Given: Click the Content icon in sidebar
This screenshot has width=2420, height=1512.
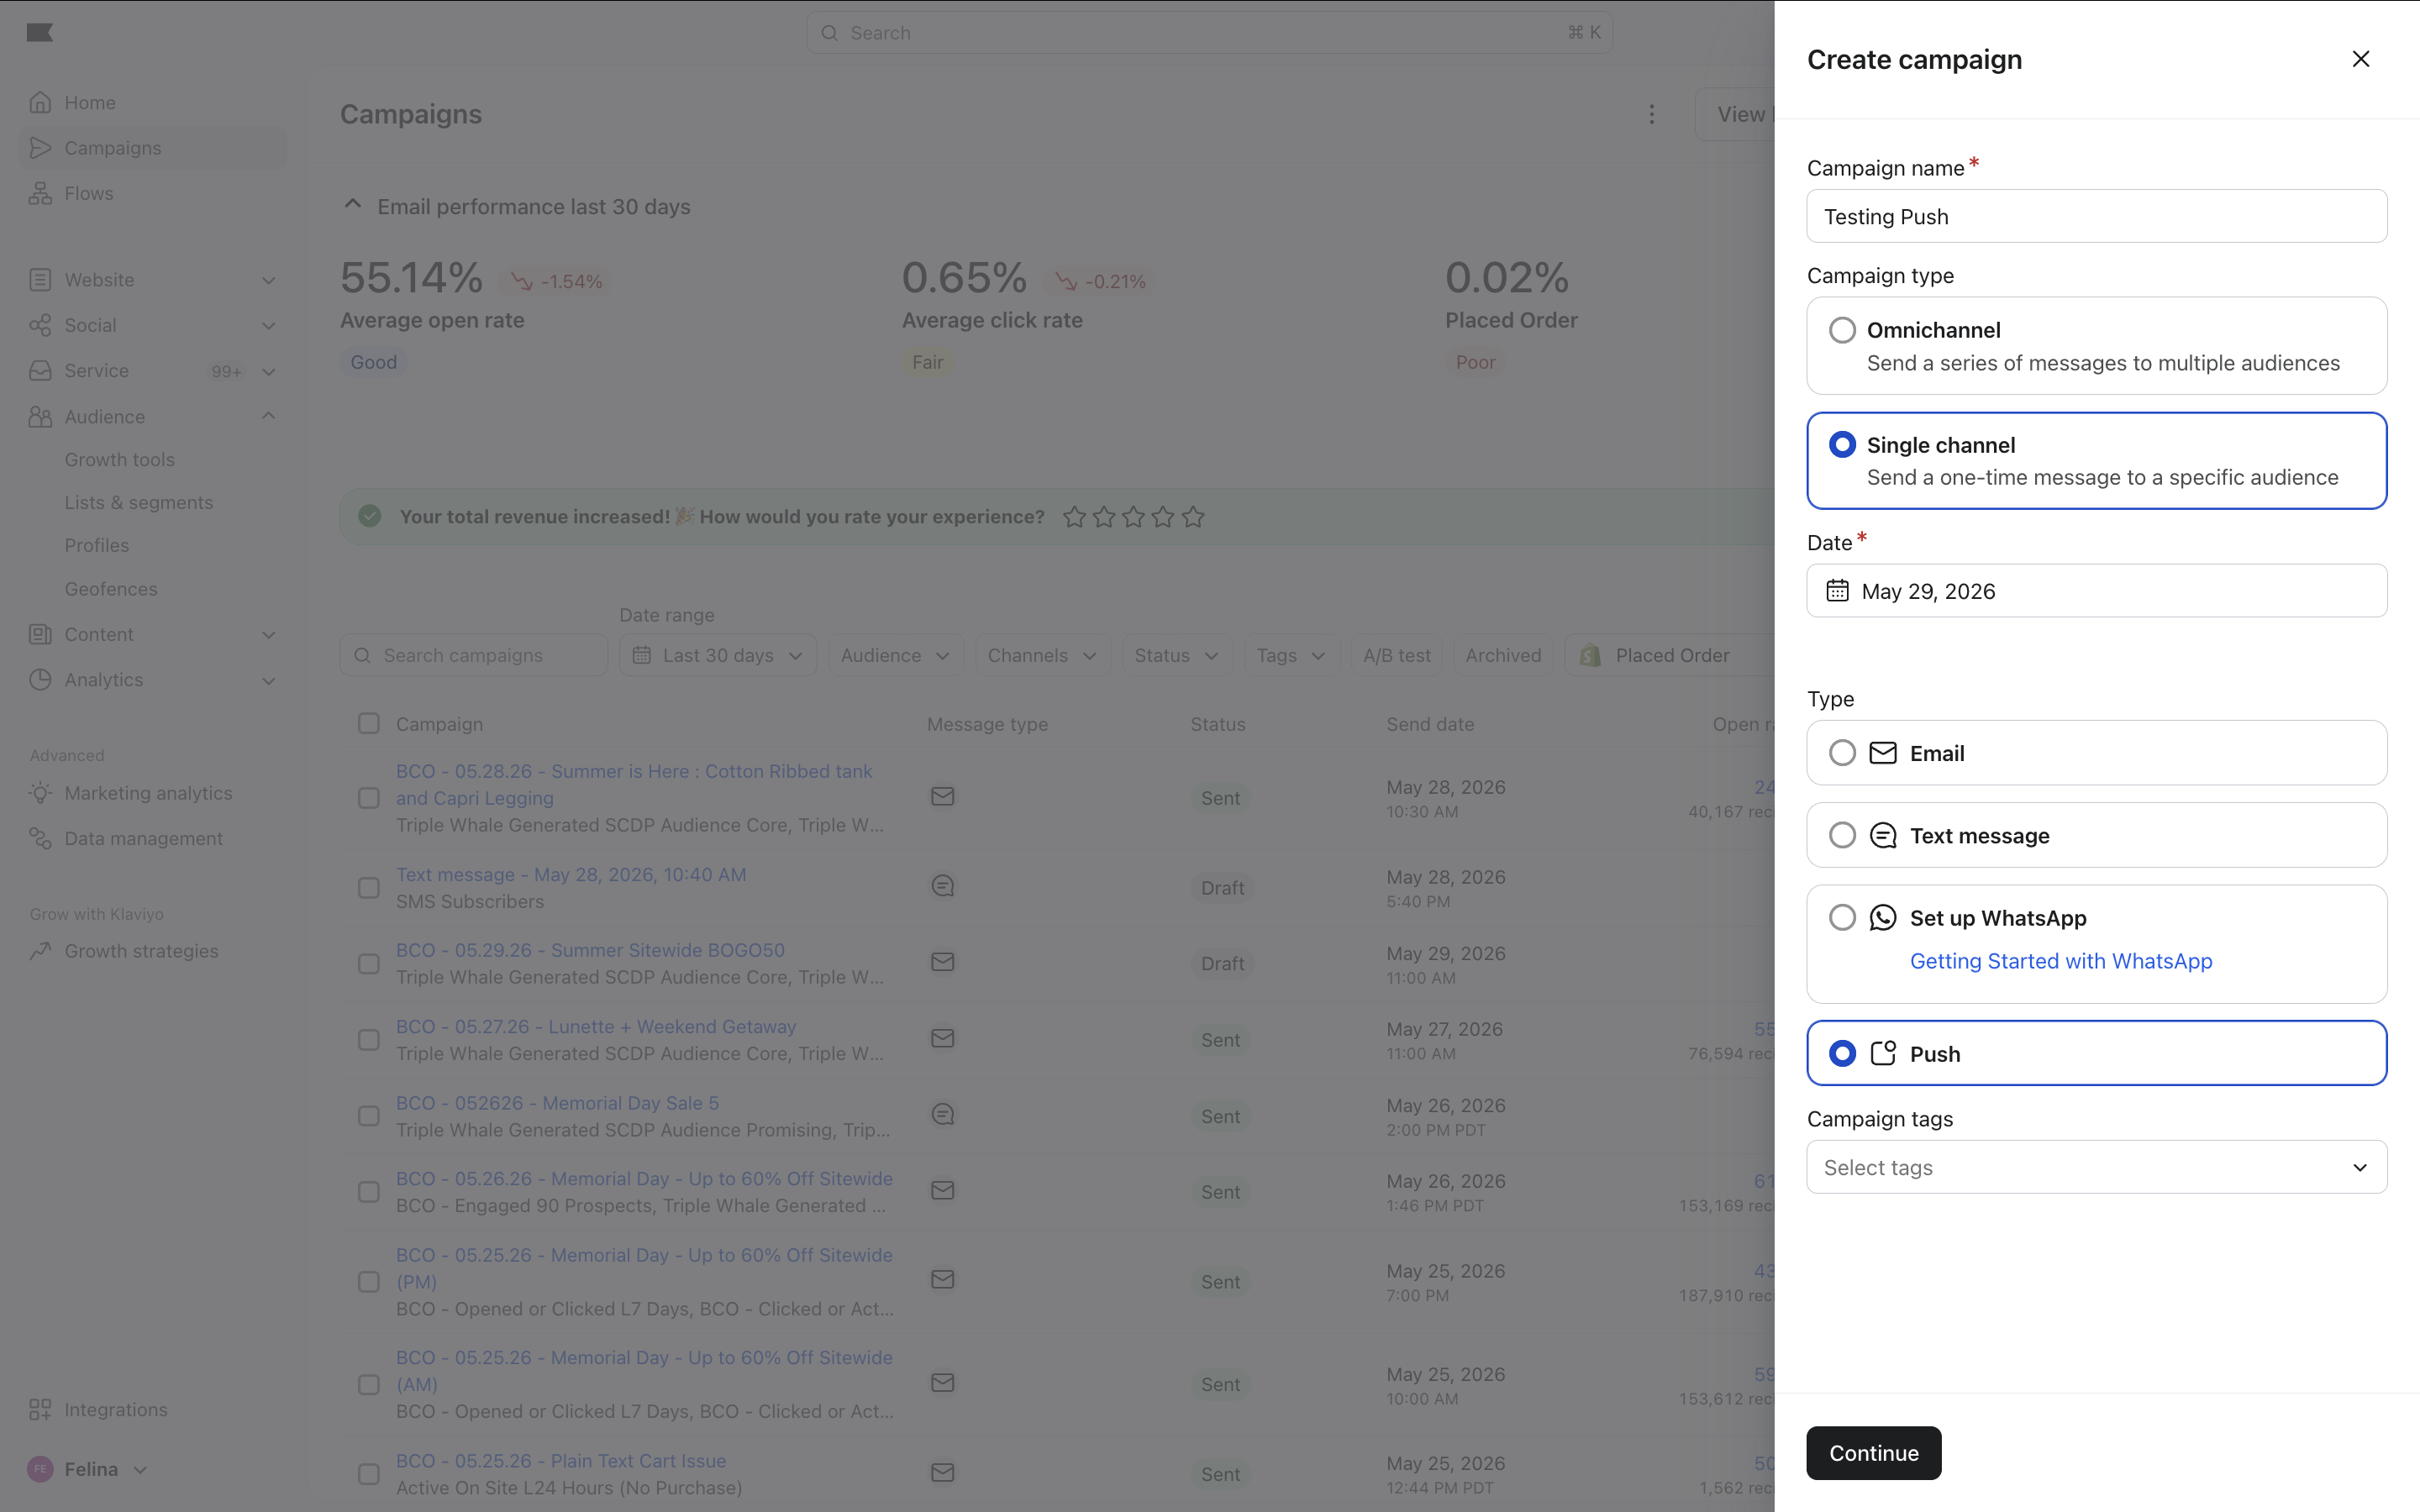Looking at the screenshot, I should [x=40, y=634].
